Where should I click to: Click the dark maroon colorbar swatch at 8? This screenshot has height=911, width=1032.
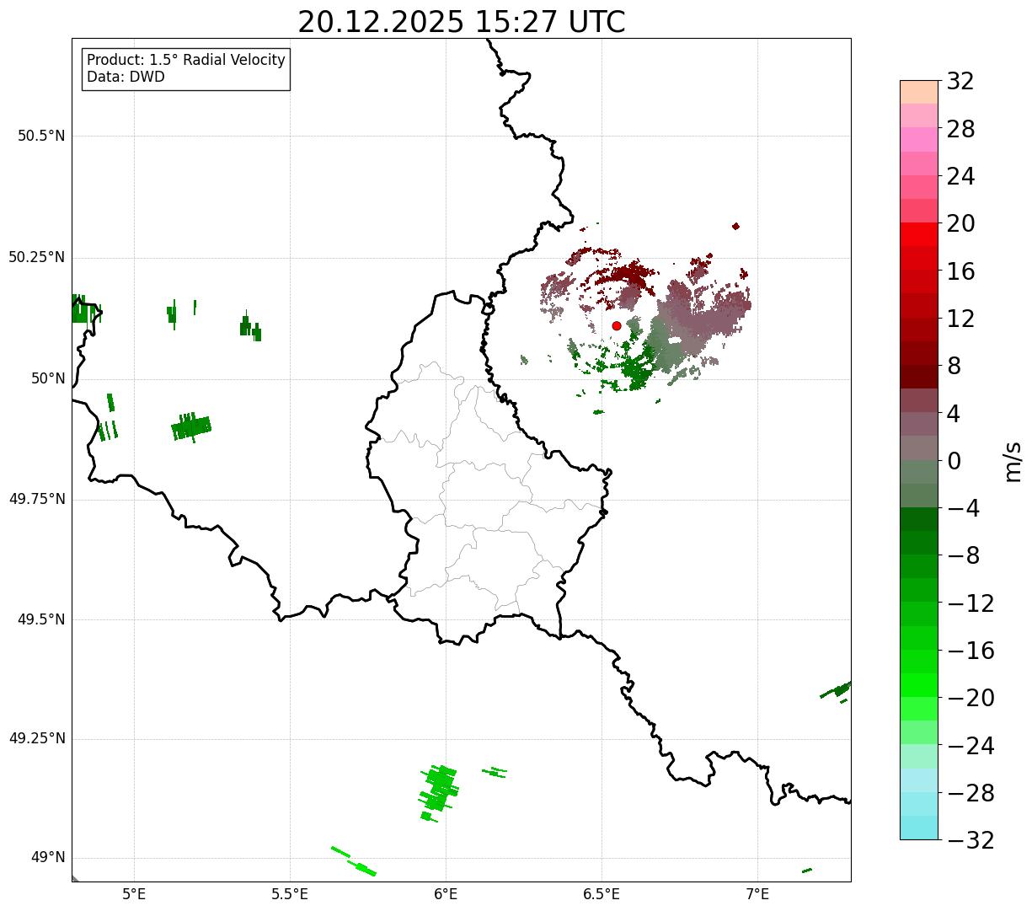tap(919, 377)
